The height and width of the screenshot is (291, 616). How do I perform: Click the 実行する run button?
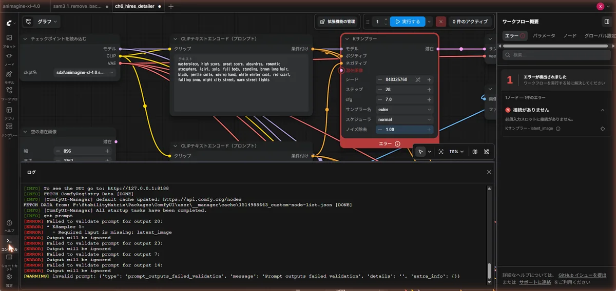tap(408, 22)
